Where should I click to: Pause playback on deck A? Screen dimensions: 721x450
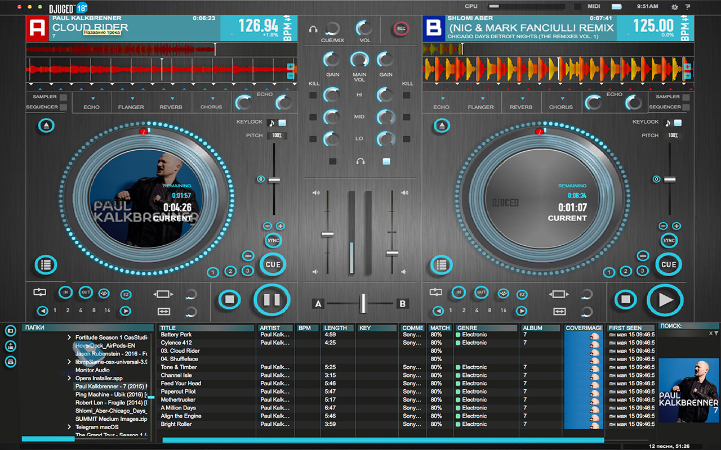[272, 299]
